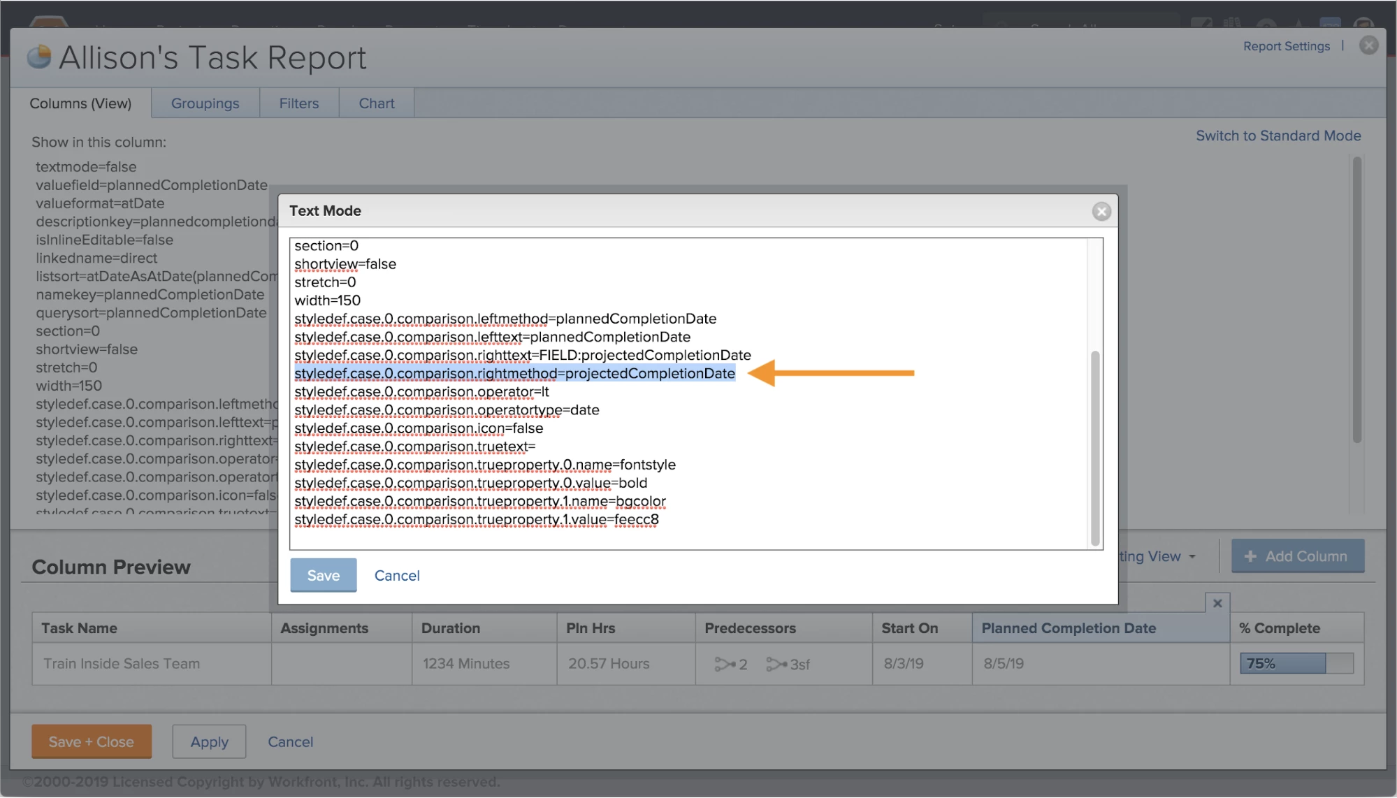Screen dimensions: 1397x798
Task: Expand the existing view dropdown arrow
Action: (x=1192, y=557)
